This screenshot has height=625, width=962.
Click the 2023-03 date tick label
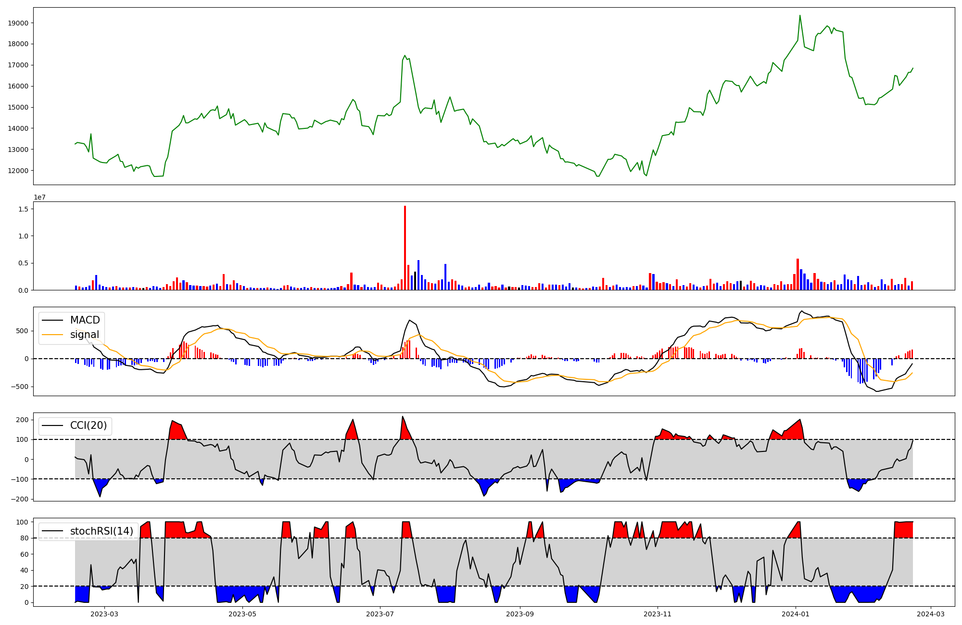click(104, 614)
